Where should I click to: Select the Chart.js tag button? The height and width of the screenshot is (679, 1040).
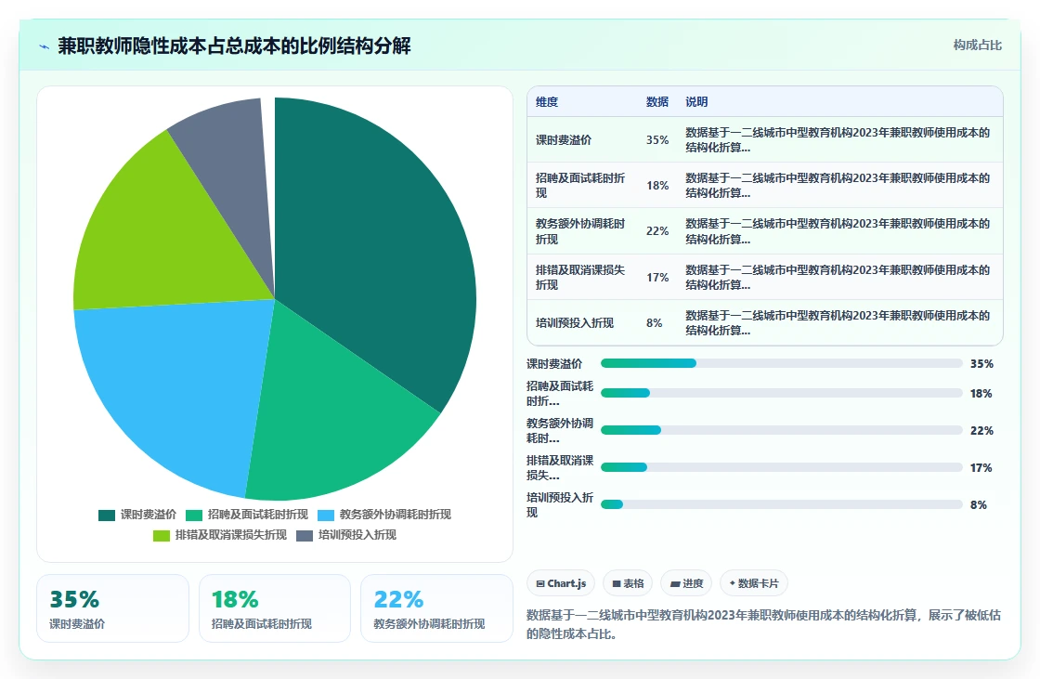[561, 583]
